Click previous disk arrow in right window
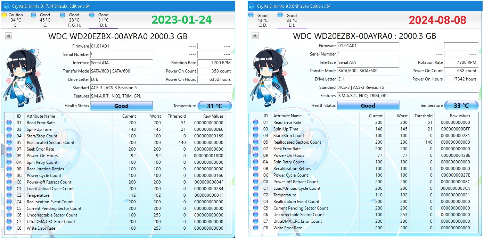 255,35
